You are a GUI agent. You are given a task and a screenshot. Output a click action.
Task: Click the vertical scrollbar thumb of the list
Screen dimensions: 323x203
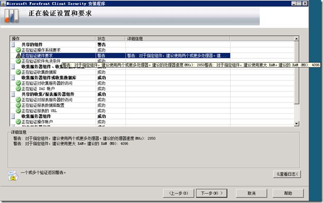pos(296,73)
